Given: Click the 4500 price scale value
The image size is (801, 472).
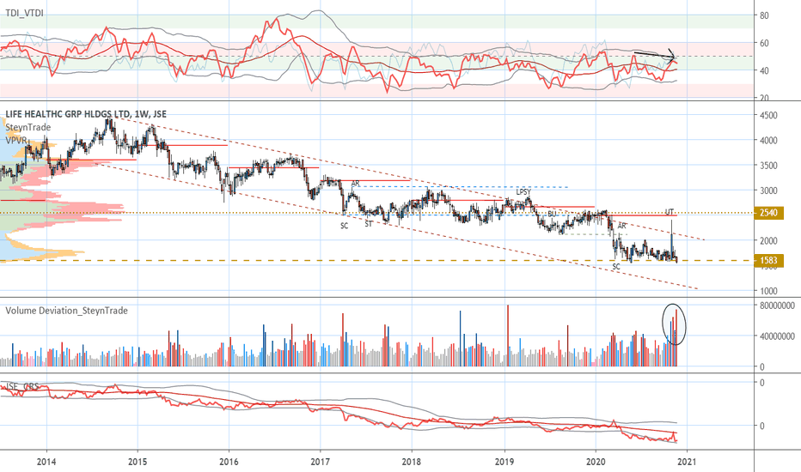Looking at the screenshot, I should click(x=768, y=115).
